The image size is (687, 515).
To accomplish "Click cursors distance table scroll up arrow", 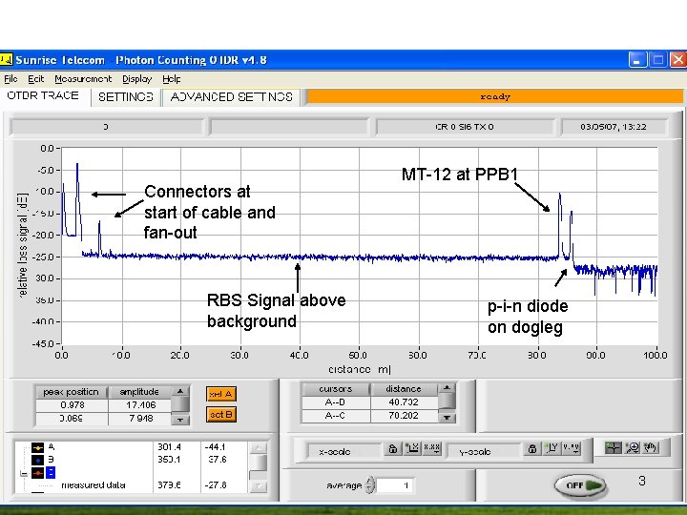I will point(447,387).
